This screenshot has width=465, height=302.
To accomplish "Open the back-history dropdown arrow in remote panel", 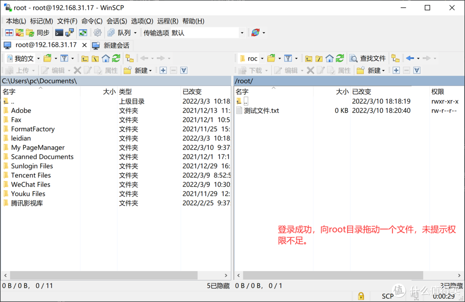I will coord(418,59).
